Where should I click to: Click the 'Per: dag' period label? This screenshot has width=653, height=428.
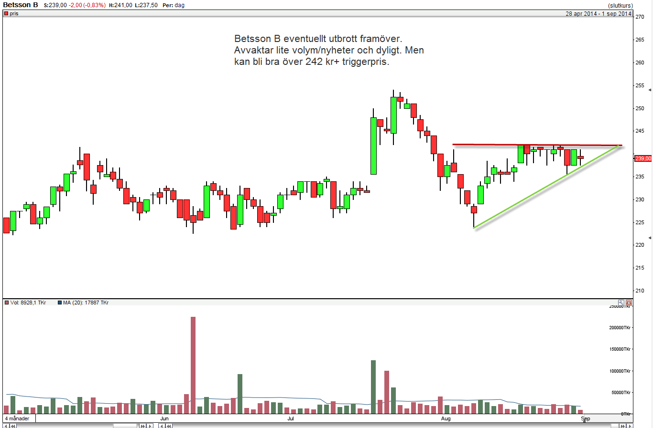click(x=174, y=5)
